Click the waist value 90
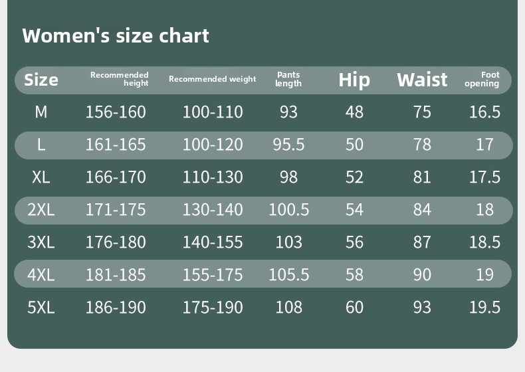Screen dimensions: 525x372 click(x=422, y=274)
